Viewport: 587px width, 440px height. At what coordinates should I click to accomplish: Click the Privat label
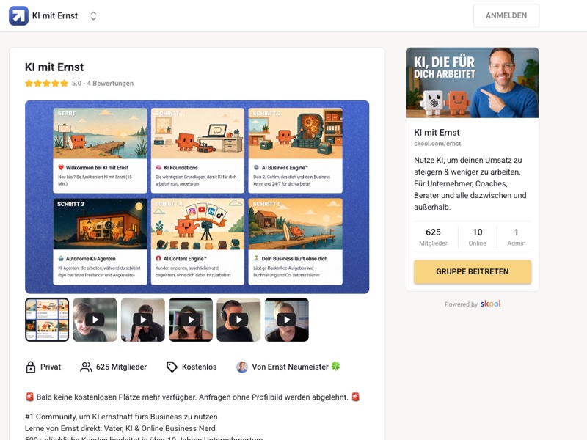(x=51, y=367)
